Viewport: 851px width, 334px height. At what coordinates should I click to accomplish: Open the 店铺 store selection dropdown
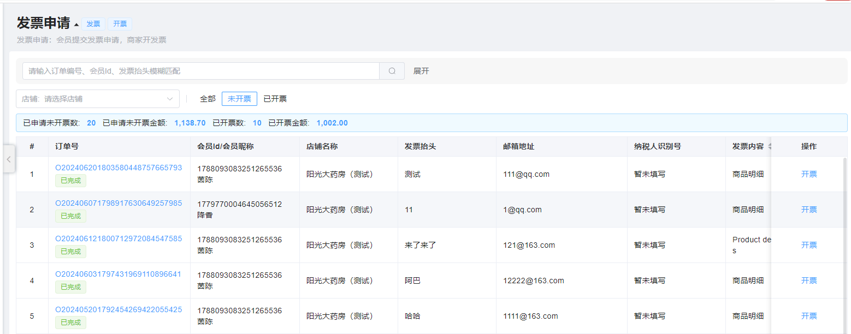98,99
